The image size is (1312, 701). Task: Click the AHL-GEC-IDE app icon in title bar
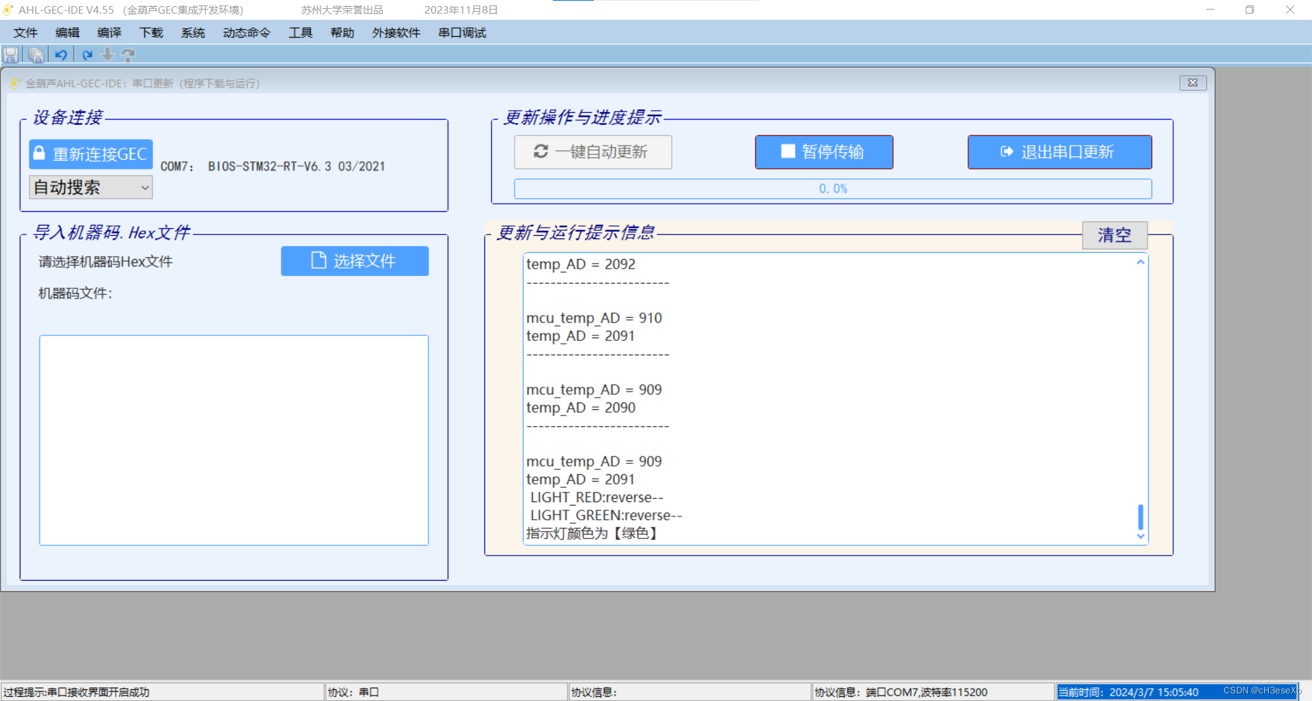coord(8,10)
